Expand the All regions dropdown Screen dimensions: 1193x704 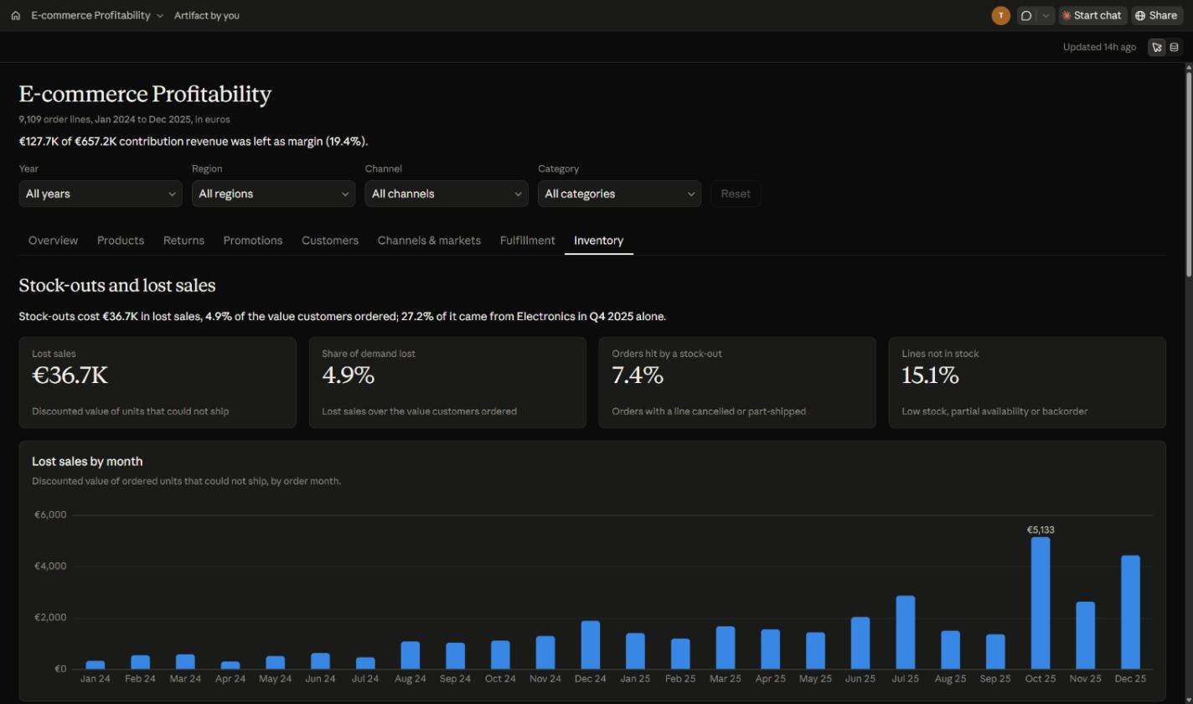273,194
